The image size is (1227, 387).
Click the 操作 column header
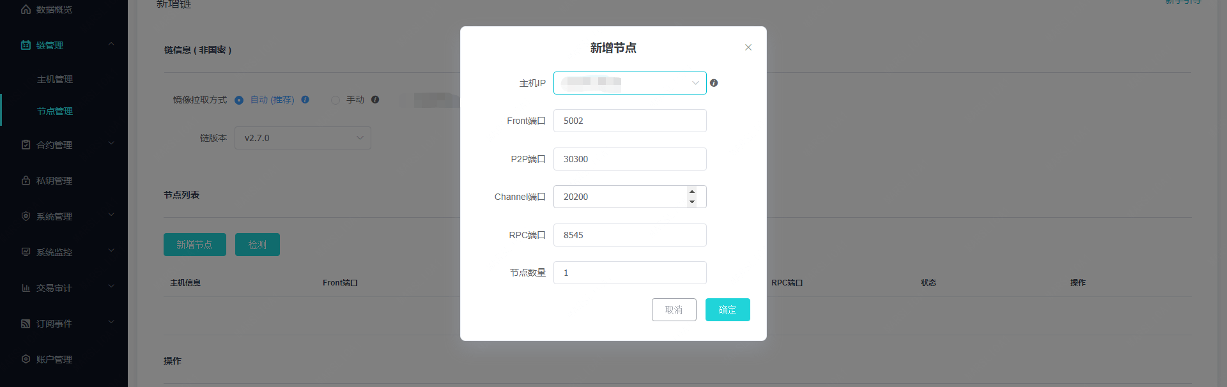point(1078,283)
